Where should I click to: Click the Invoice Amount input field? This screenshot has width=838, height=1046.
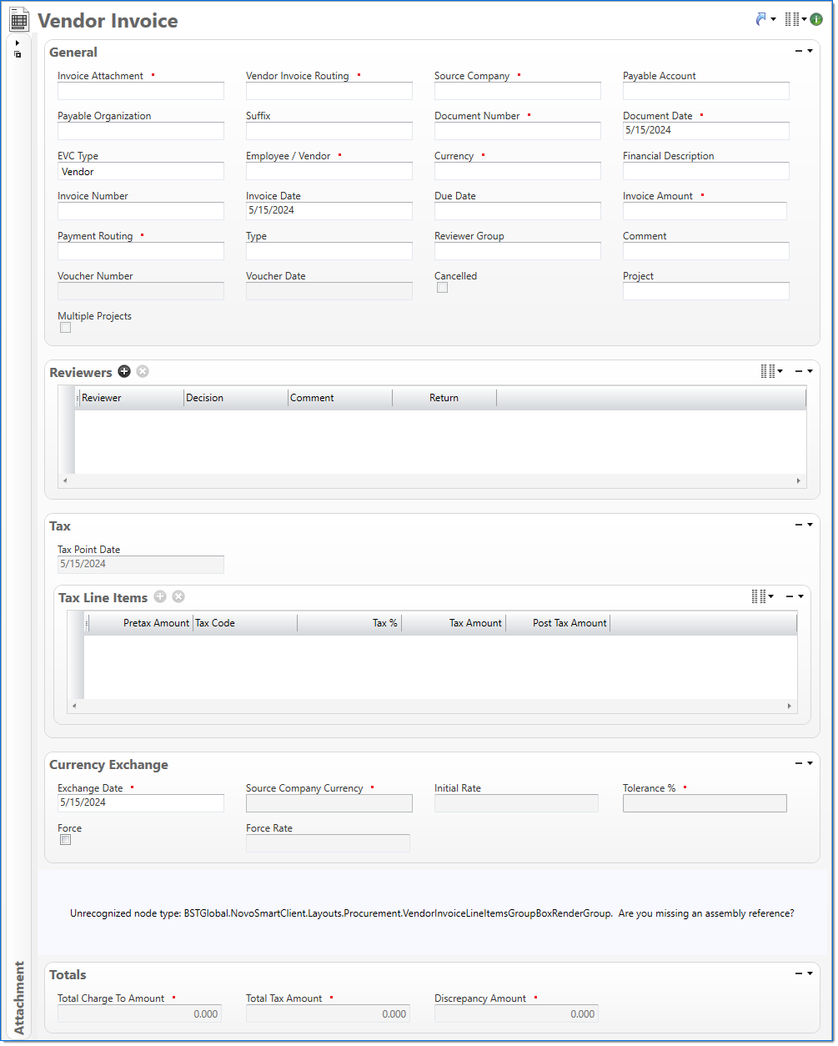(704, 211)
